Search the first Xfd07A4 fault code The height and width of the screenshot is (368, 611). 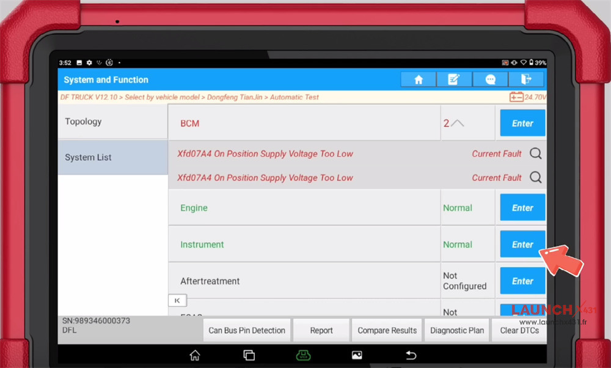(x=536, y=153)
